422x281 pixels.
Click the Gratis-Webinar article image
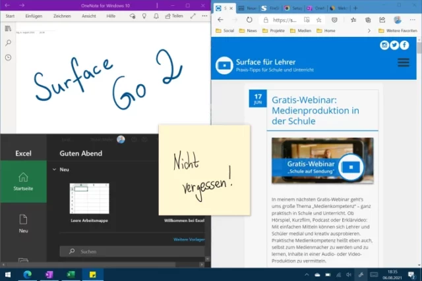[x=322, y=161]
